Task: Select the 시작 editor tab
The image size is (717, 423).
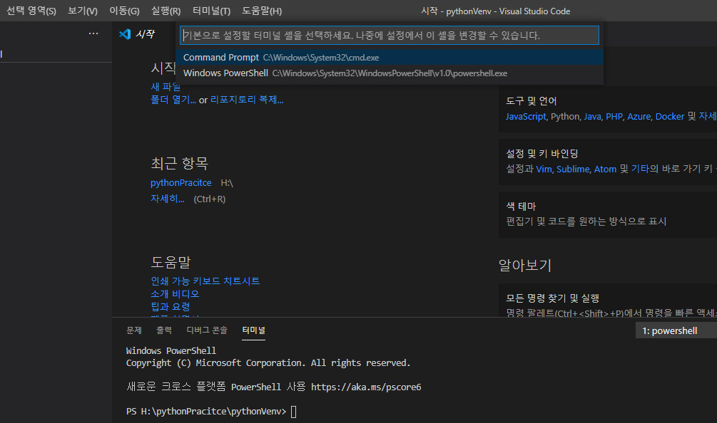Action: click(x=145, y=34)
